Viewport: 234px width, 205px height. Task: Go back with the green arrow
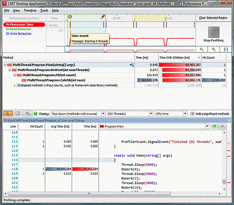pyautogui.click(x=214, y=126)
